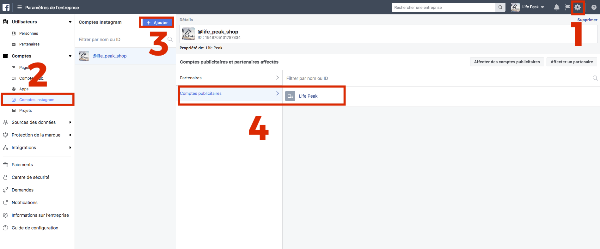This screenshot has width=600, height=249.
Task: Open Notifications settings in sidebar
Action: (24, 203)
